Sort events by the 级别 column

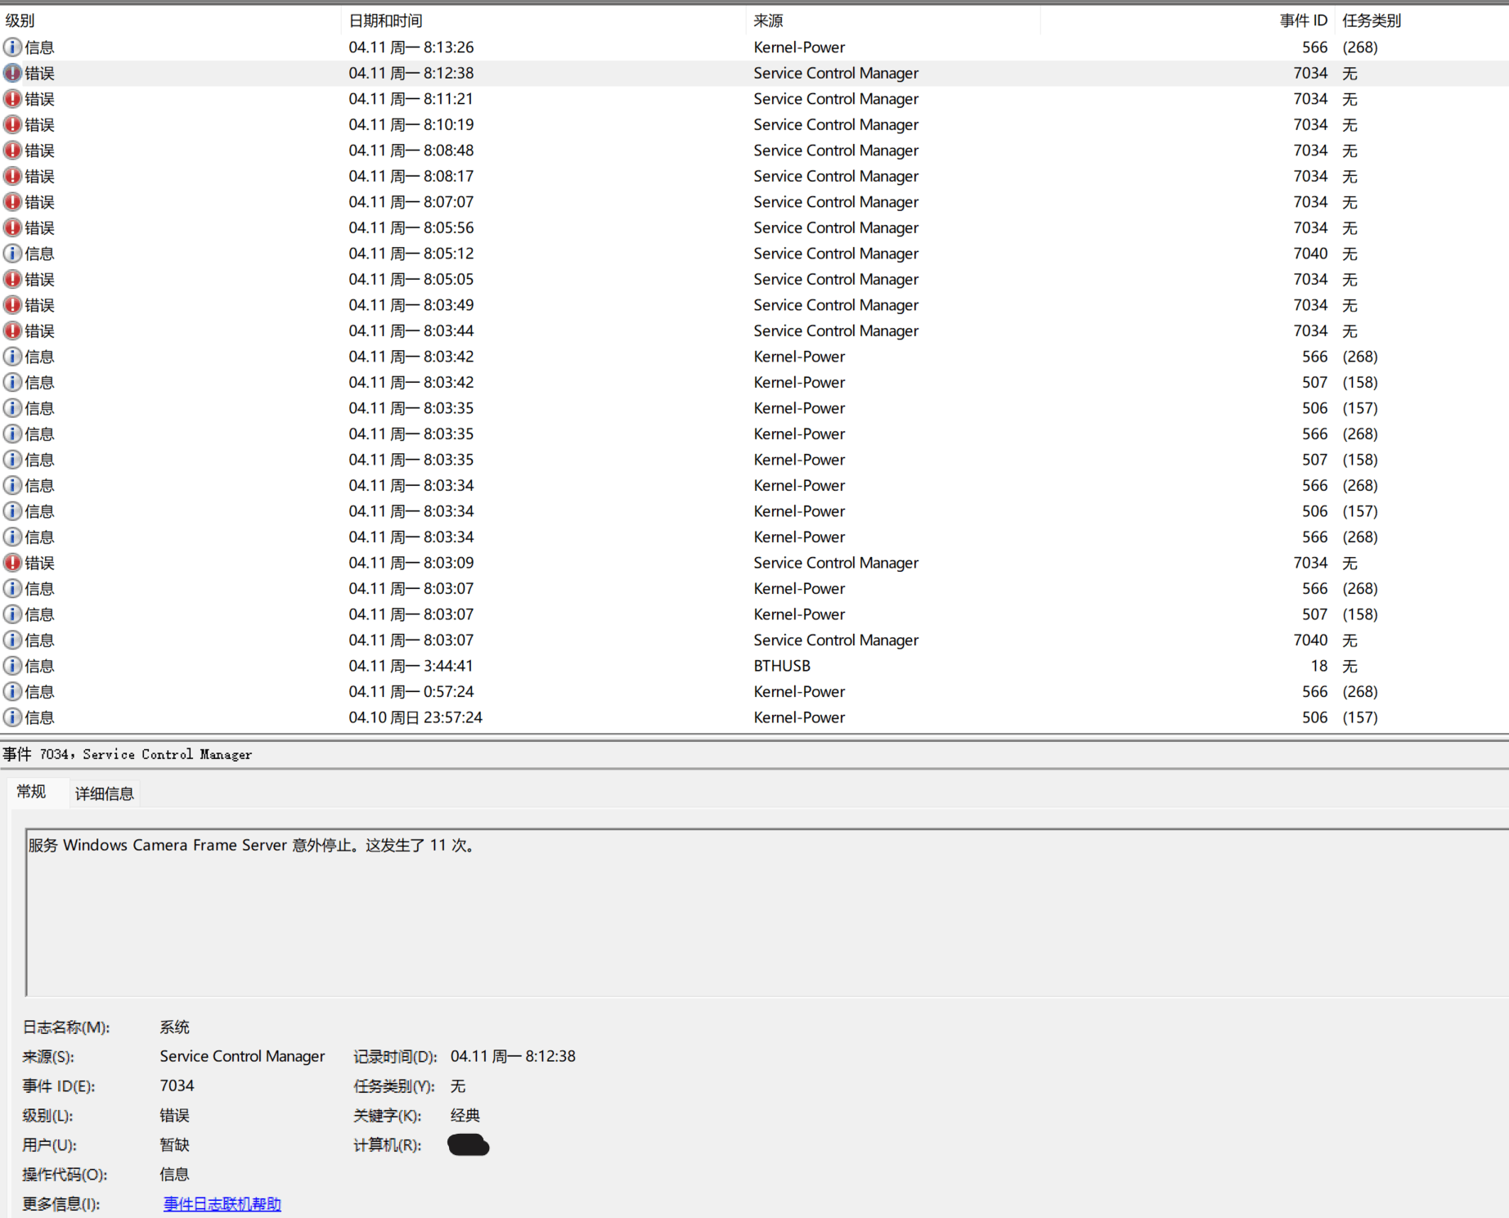pyautogui.click(x=20, y=20)
